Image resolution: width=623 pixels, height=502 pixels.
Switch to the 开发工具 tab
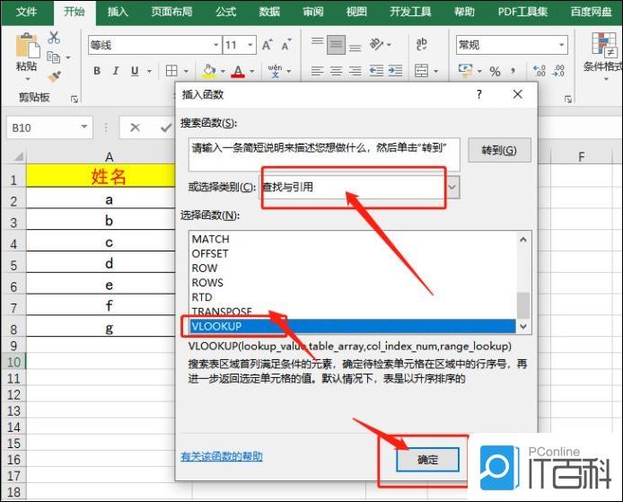[410, 12]
